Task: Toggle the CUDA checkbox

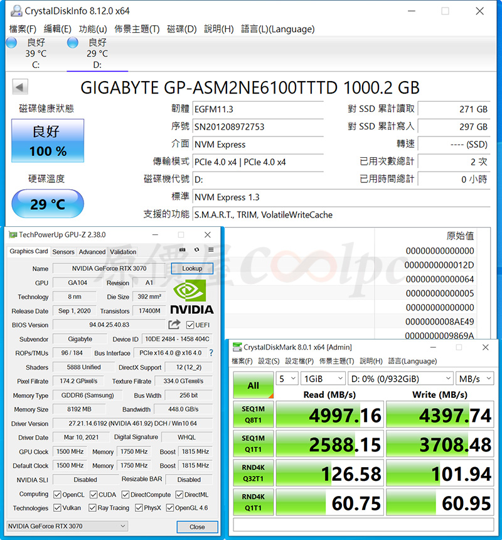Action: [x=93, y=495]
